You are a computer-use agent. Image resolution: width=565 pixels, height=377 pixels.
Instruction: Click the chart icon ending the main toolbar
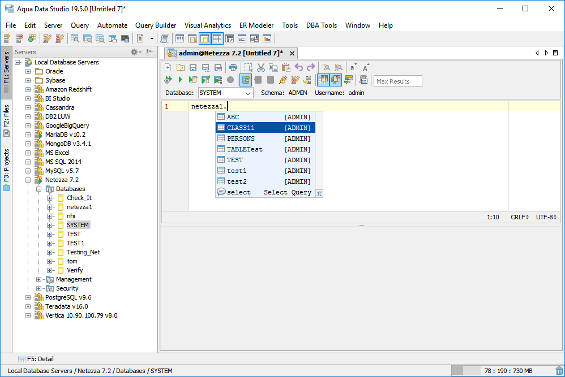267,38
